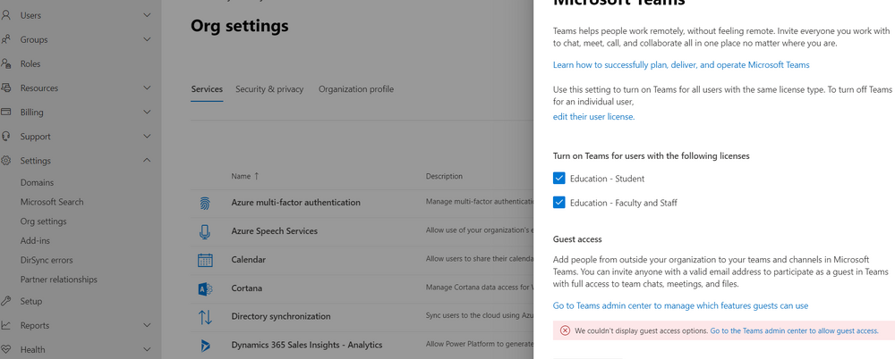Image resolution: width=895 pixels, height=359 pixels.
Task: Open Add-ins under Settings
Action: click(x=35, y=240)
